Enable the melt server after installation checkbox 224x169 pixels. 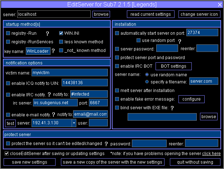pos(117,91)
